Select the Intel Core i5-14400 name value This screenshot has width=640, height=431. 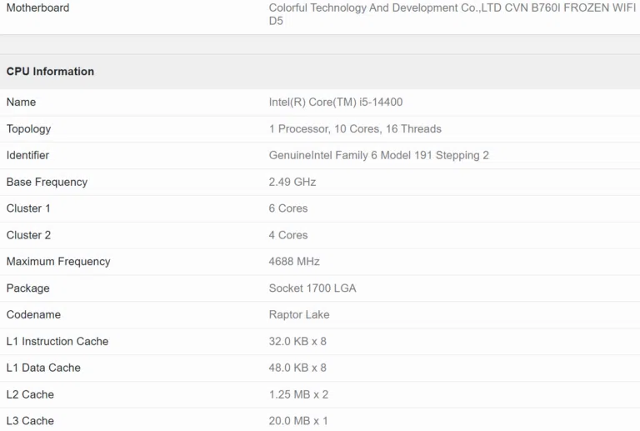pyautogui.click(x=336, y=103)
